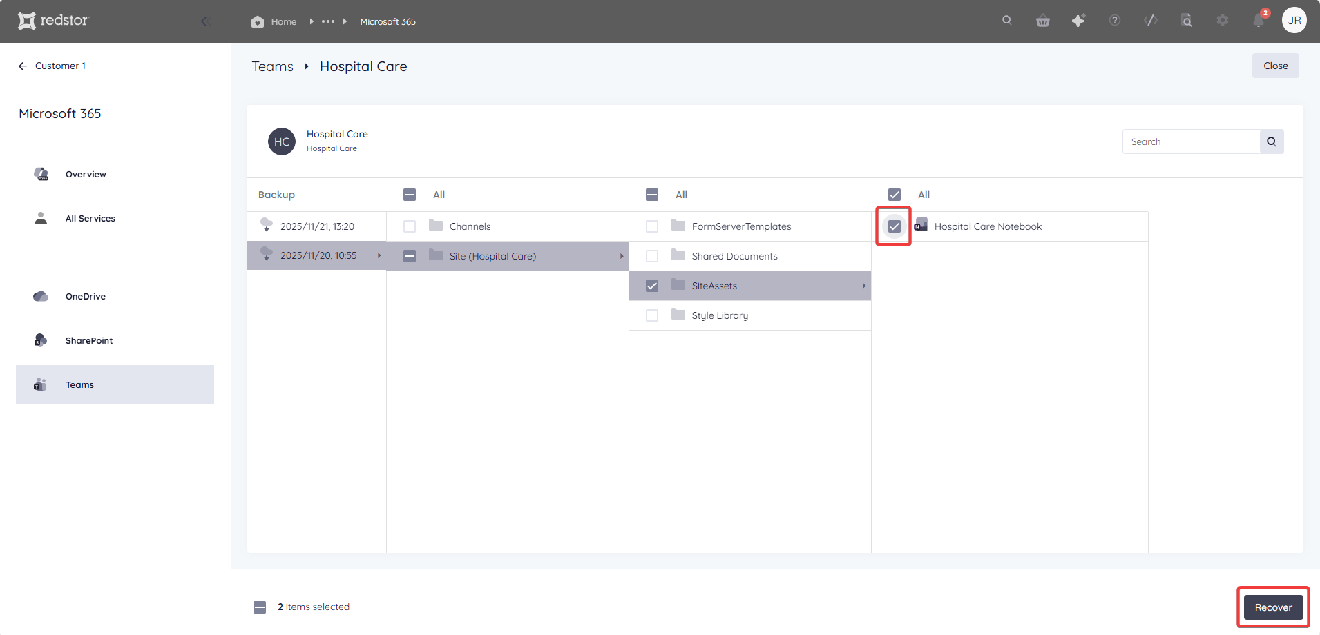Click the SharePoint icon
The width and height of the screenshot is (1320, 635).
[41, 340]
